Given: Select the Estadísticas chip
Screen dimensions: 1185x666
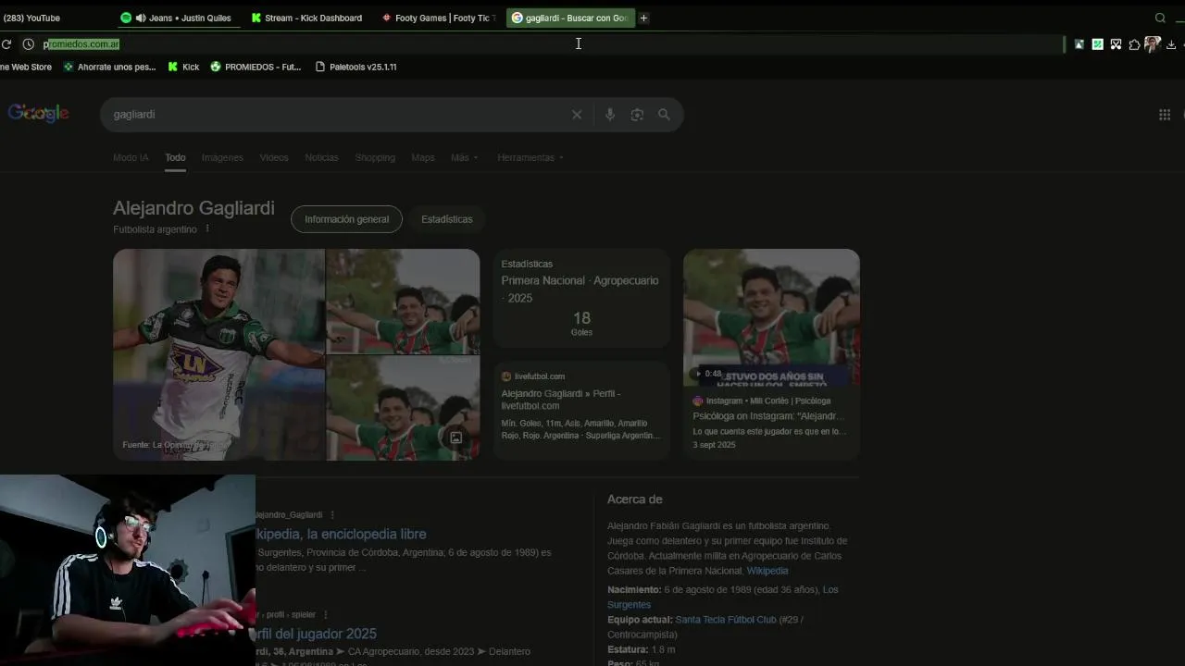Looking at the screenshot, I should [x=446, y=219].
